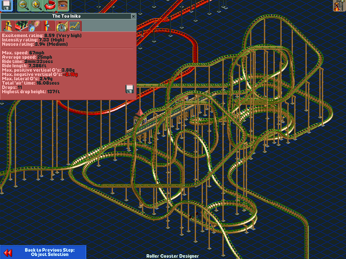The width and height of the screenshot is (346, 259).
Task: Click the Max. speed 67mph line
Action: click(23, 53)
